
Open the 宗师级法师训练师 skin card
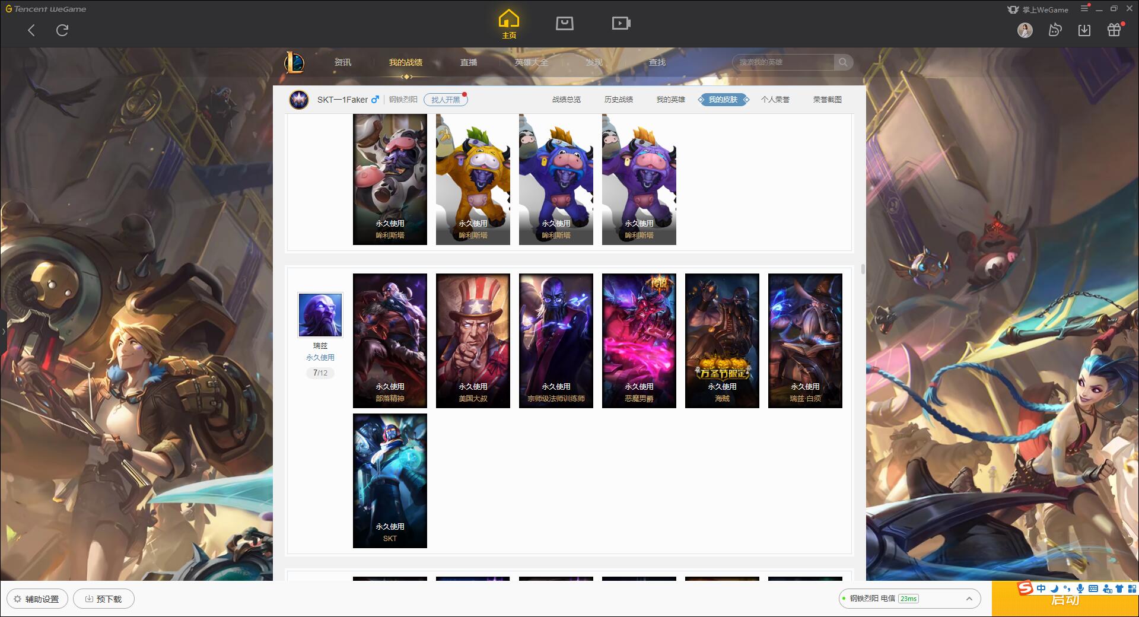556,341
